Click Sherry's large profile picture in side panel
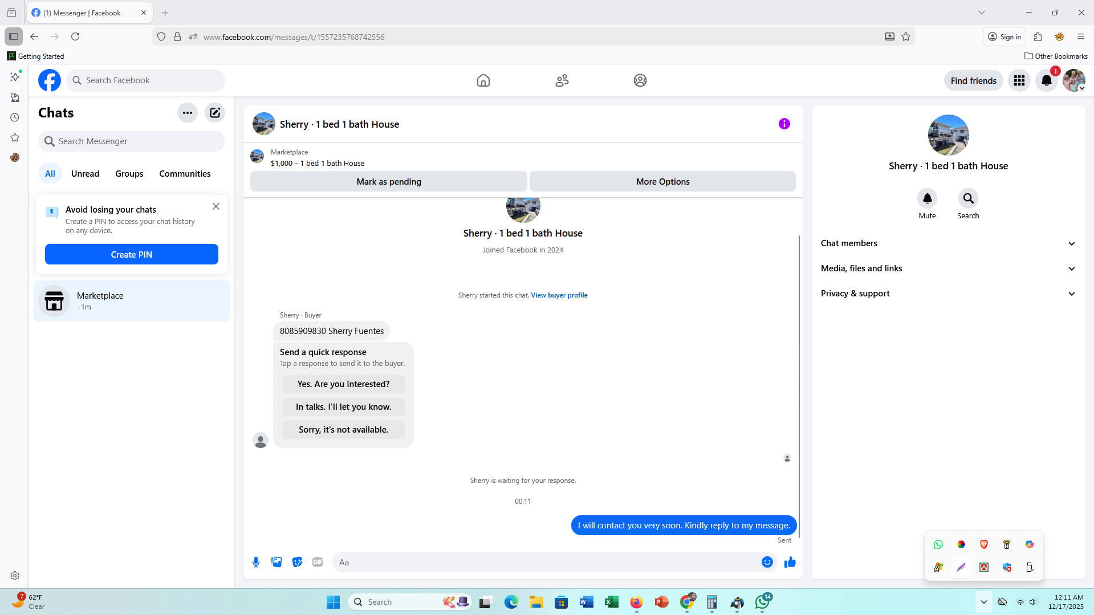1094x615 pixels. click(948, 135)
